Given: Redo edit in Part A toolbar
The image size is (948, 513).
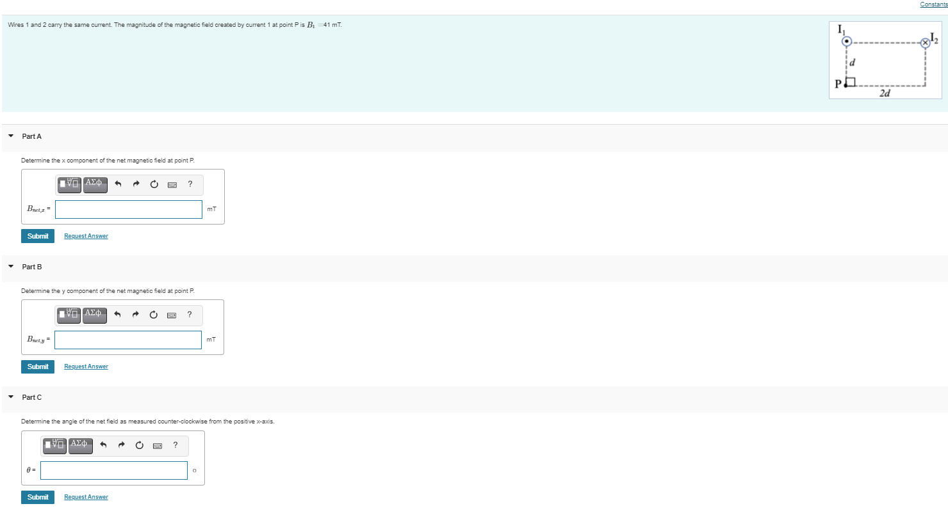Looking at the screenshot, I should tap(136, 184).
